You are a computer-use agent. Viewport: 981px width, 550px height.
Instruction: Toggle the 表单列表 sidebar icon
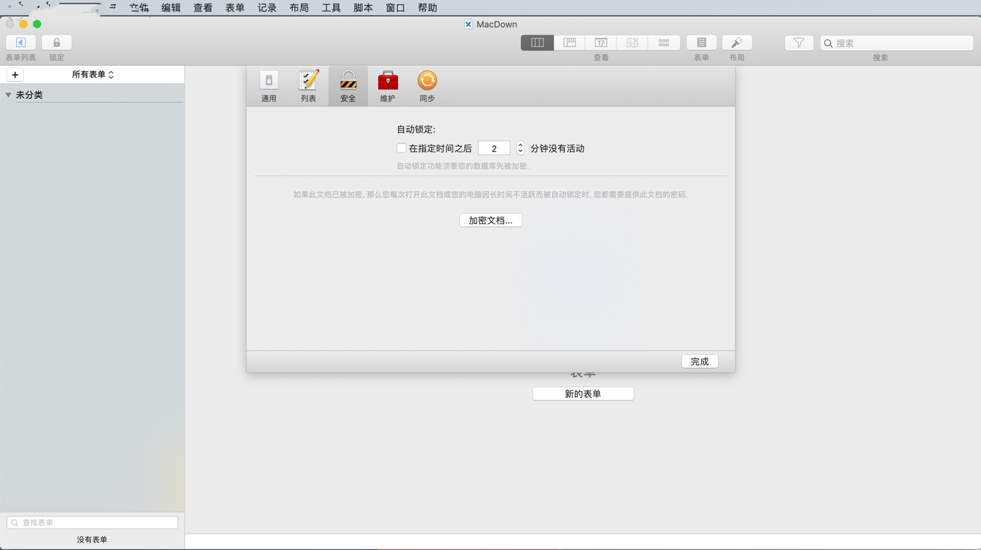point(20,42)
